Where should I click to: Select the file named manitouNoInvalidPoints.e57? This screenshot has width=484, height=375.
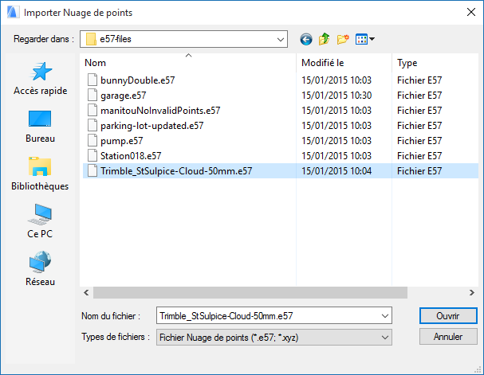point(160,111)
